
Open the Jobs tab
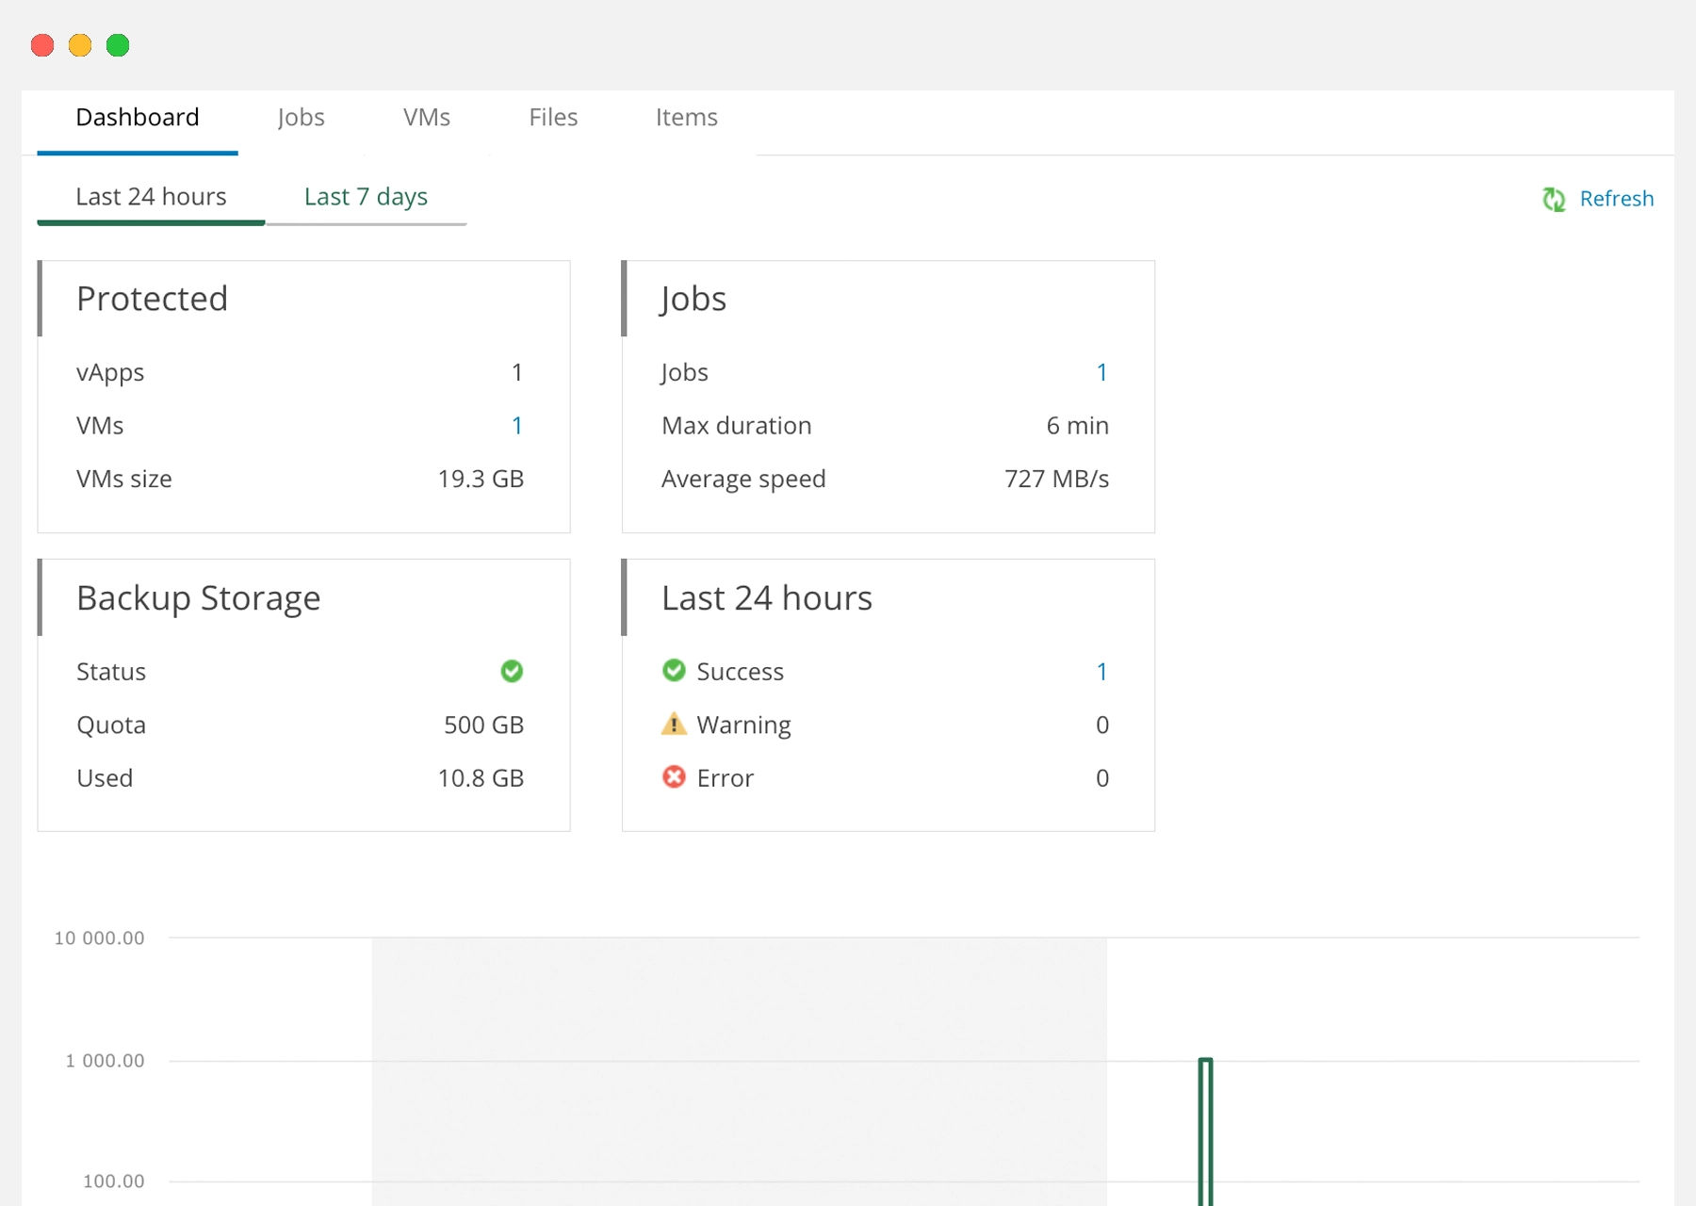coord(302,117)
